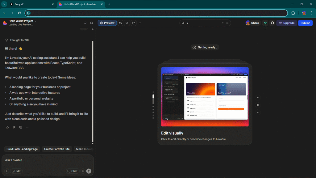Expand the Hello World Project dropdown
The width and height of the screenshot is (316, 178).
coord(36,21)
